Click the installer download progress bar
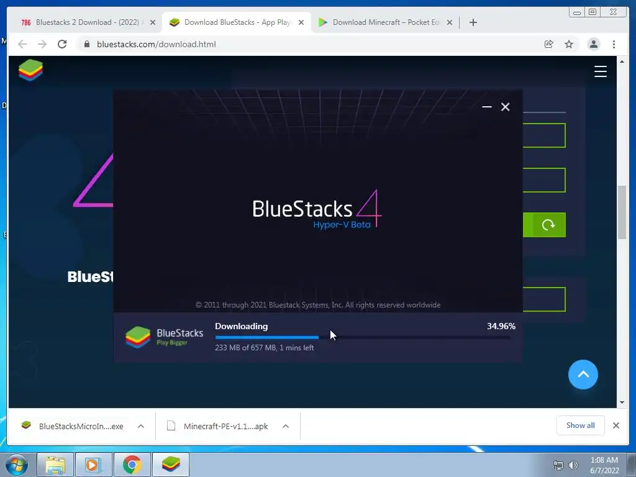This screenshot has width=636, height=477. 363,337
